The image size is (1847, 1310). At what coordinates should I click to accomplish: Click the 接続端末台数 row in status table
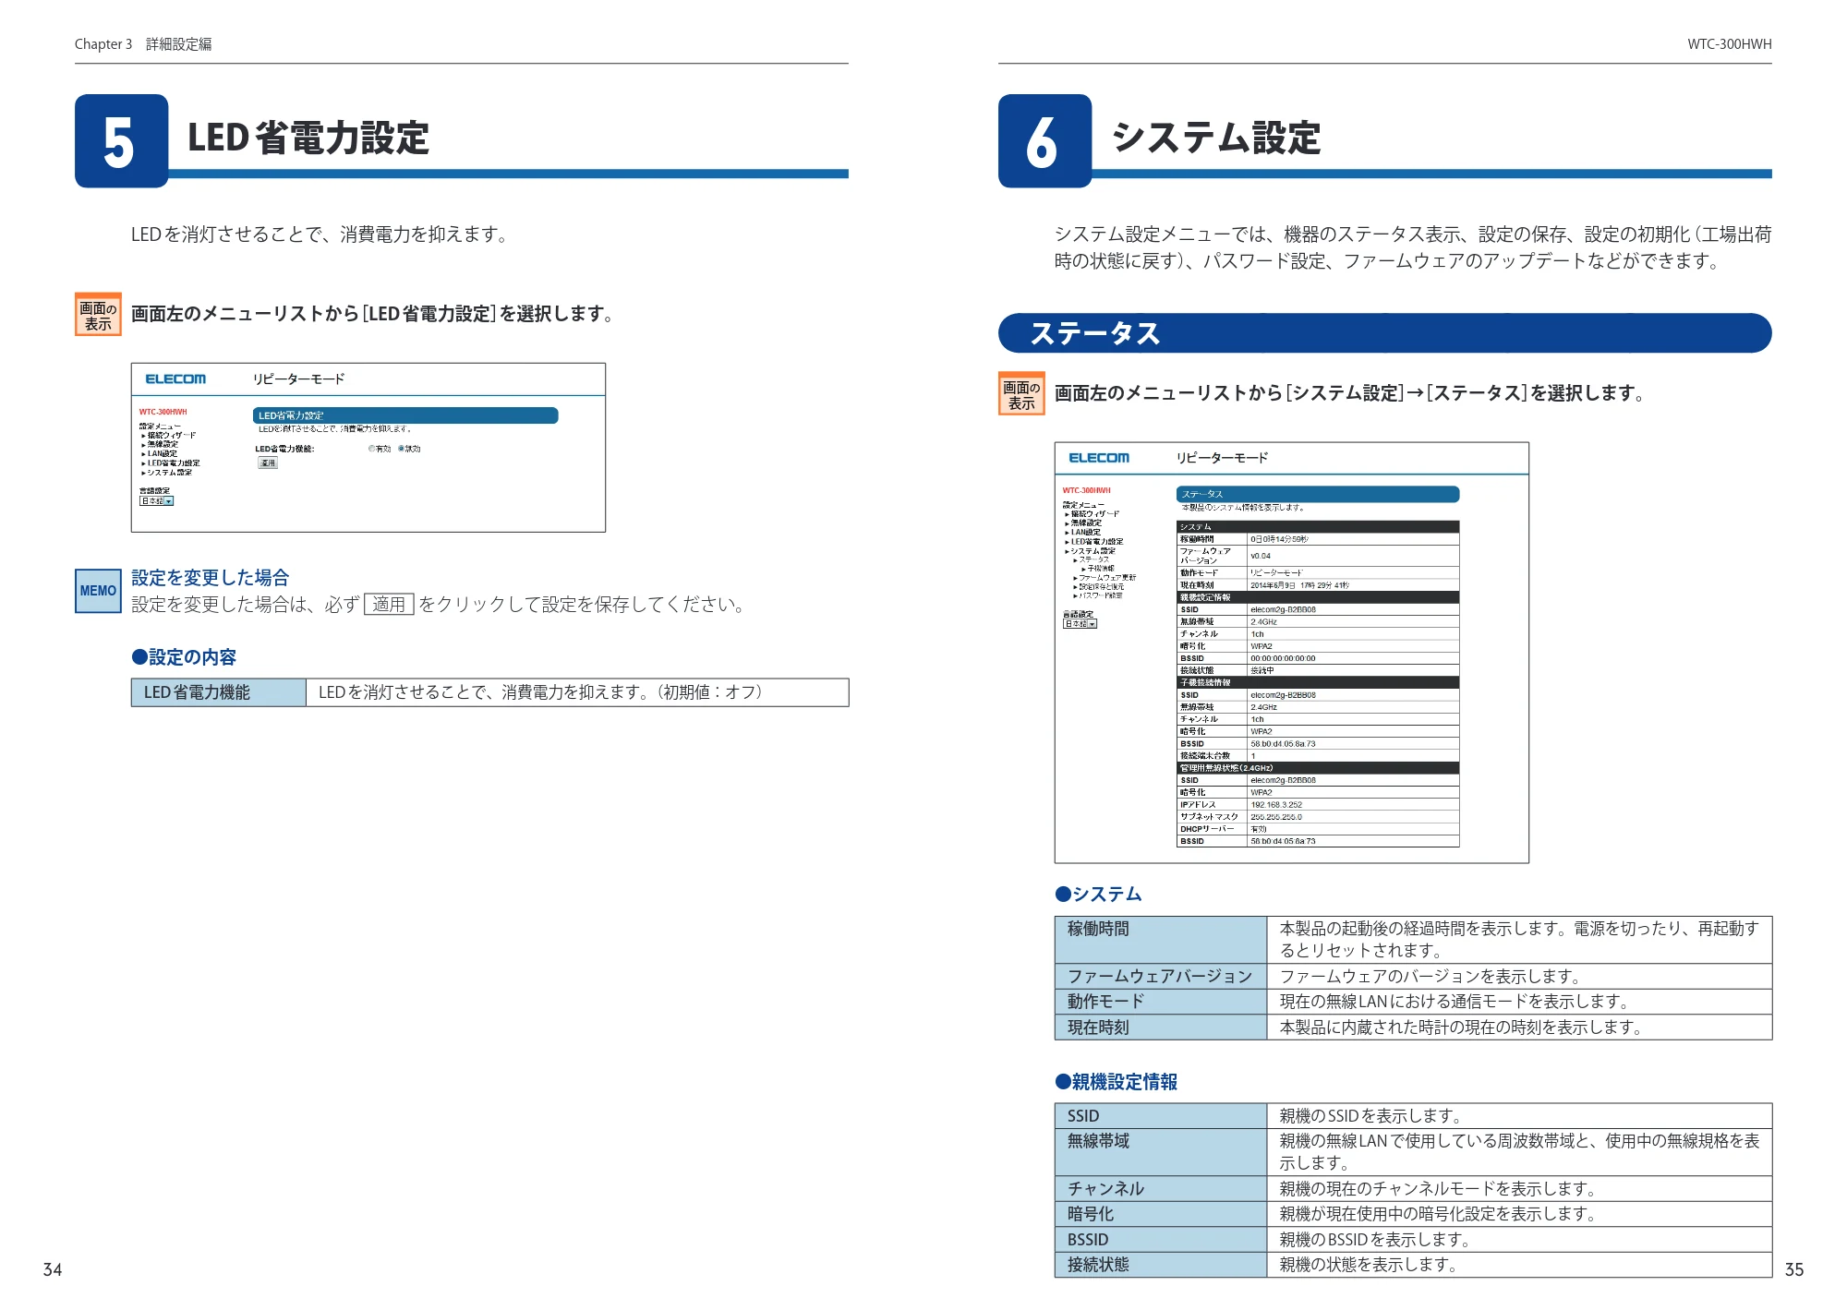[x=1318, y=756]
